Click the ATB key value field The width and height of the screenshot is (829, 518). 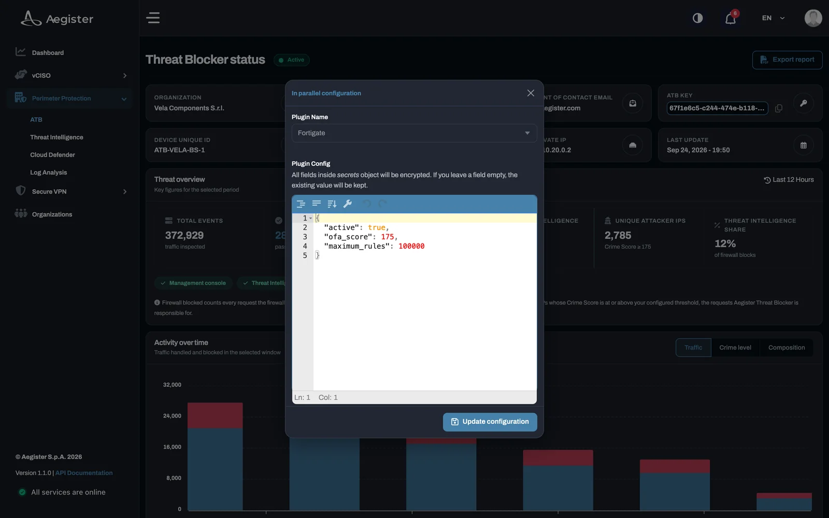pyautogui.click(x=717, y=108)
